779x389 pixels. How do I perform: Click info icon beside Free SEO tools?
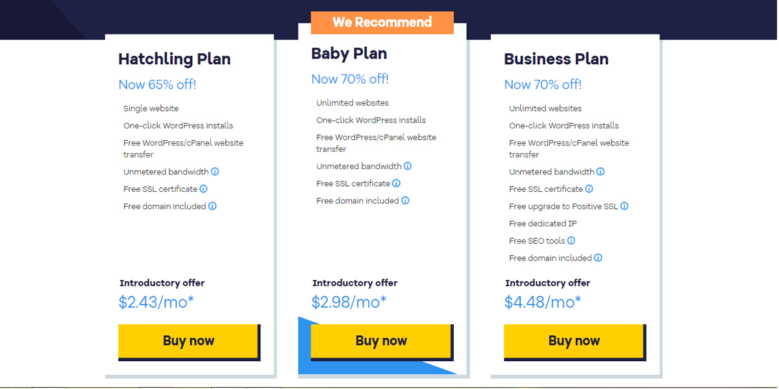coord(571,241)
